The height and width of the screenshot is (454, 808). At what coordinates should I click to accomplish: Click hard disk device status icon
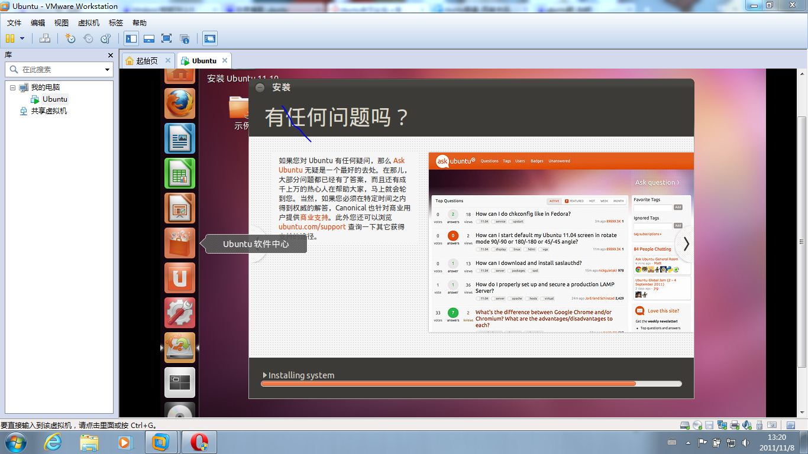684,425
